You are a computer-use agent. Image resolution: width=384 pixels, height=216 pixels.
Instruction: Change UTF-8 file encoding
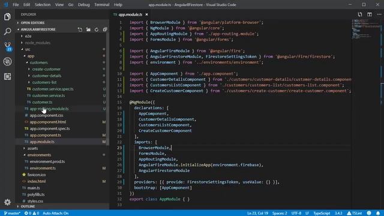coord(296,213)
